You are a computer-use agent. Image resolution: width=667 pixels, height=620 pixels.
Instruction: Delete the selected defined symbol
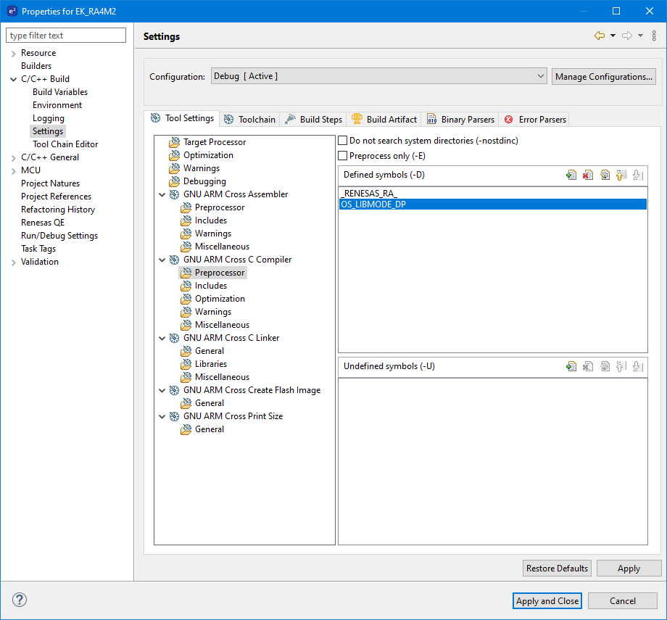point(588,175)
